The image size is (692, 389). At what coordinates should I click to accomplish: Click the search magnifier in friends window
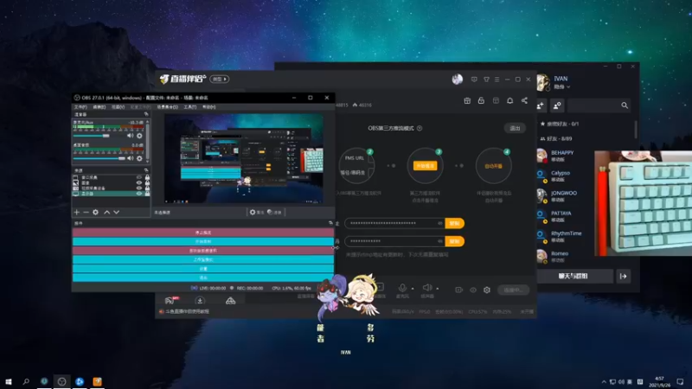click(625, 105)
